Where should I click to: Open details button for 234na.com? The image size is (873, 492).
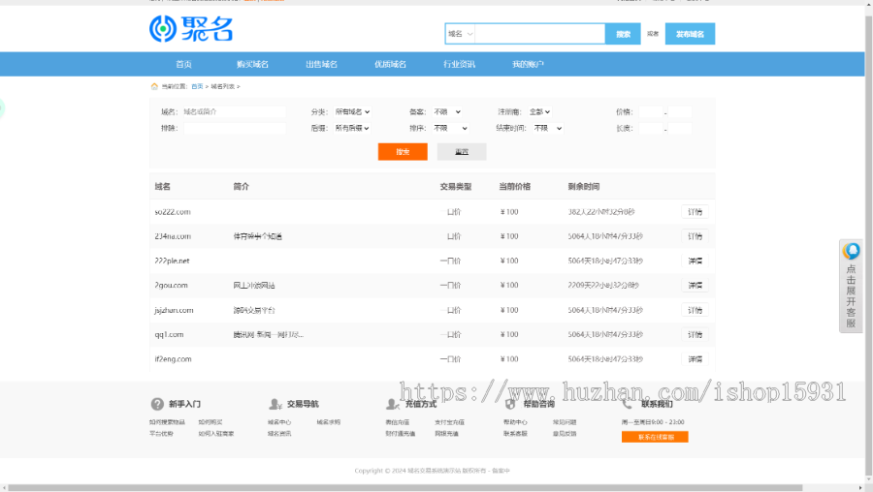(695, 236)
